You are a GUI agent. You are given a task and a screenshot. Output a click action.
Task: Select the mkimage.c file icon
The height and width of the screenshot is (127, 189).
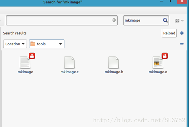70,62
